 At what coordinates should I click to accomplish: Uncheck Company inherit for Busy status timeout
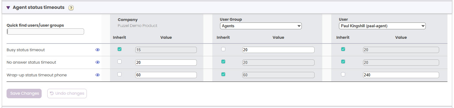120,49
